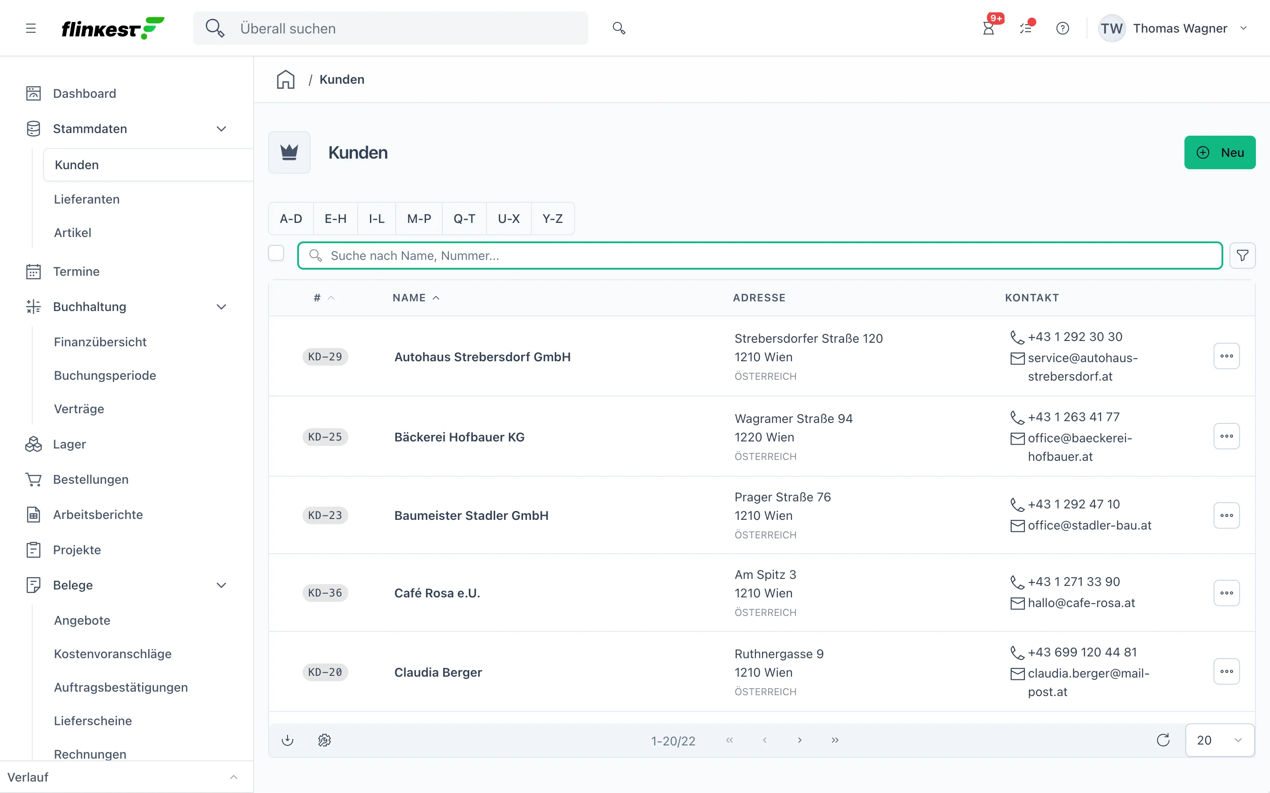Open the task checklist icon in header

[1026, 28]
